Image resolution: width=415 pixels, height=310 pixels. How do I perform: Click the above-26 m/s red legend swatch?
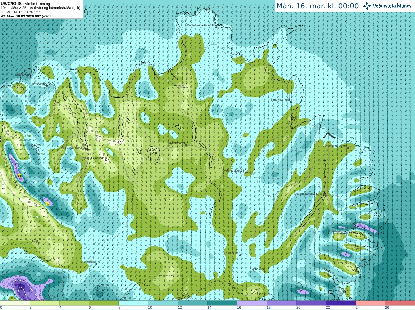(x=400, y=303)
